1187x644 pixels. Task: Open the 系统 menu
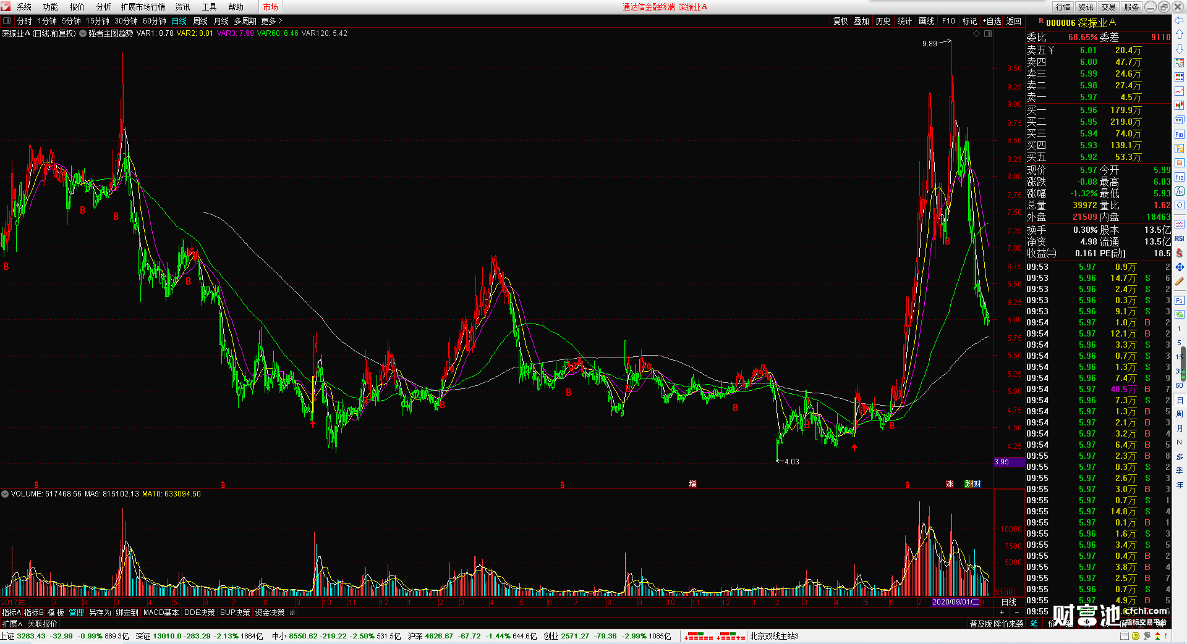click(24, 7)
